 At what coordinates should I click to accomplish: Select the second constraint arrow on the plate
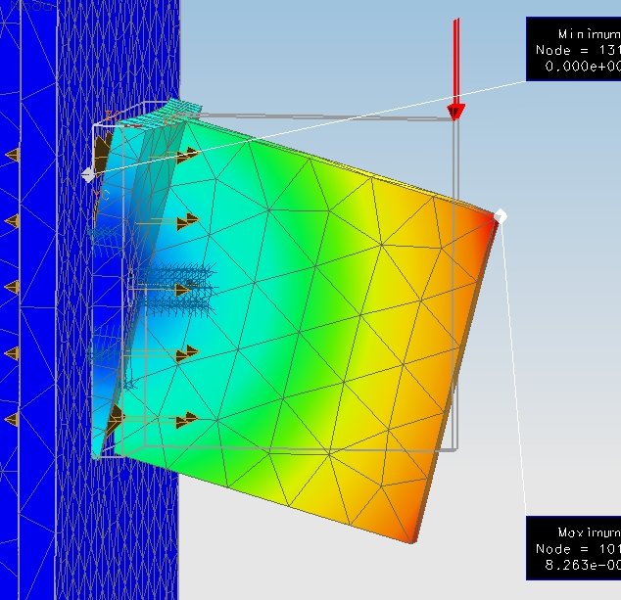(x=187, y=221)
